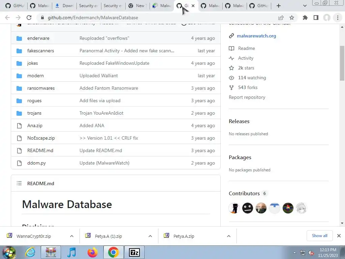Open commit 'Trojan YouAreAnIdiot'
This screenshot has width=345, height=259.
tap(101, 113)
